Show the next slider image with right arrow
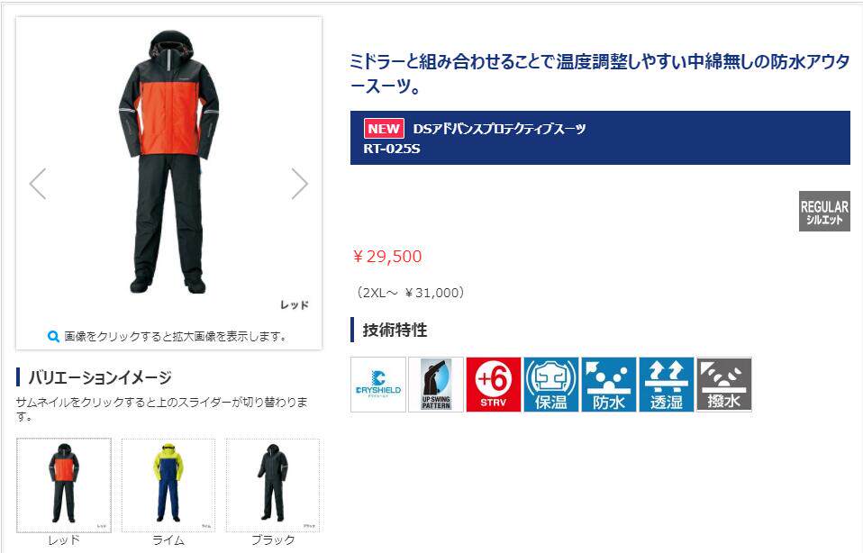Screen dimensions: 863x553 [299, 184]
